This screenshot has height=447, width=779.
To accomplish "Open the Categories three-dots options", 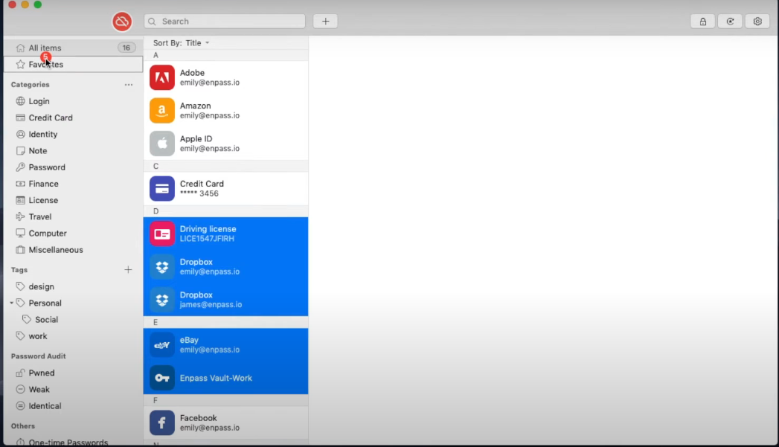I will 129,85.
